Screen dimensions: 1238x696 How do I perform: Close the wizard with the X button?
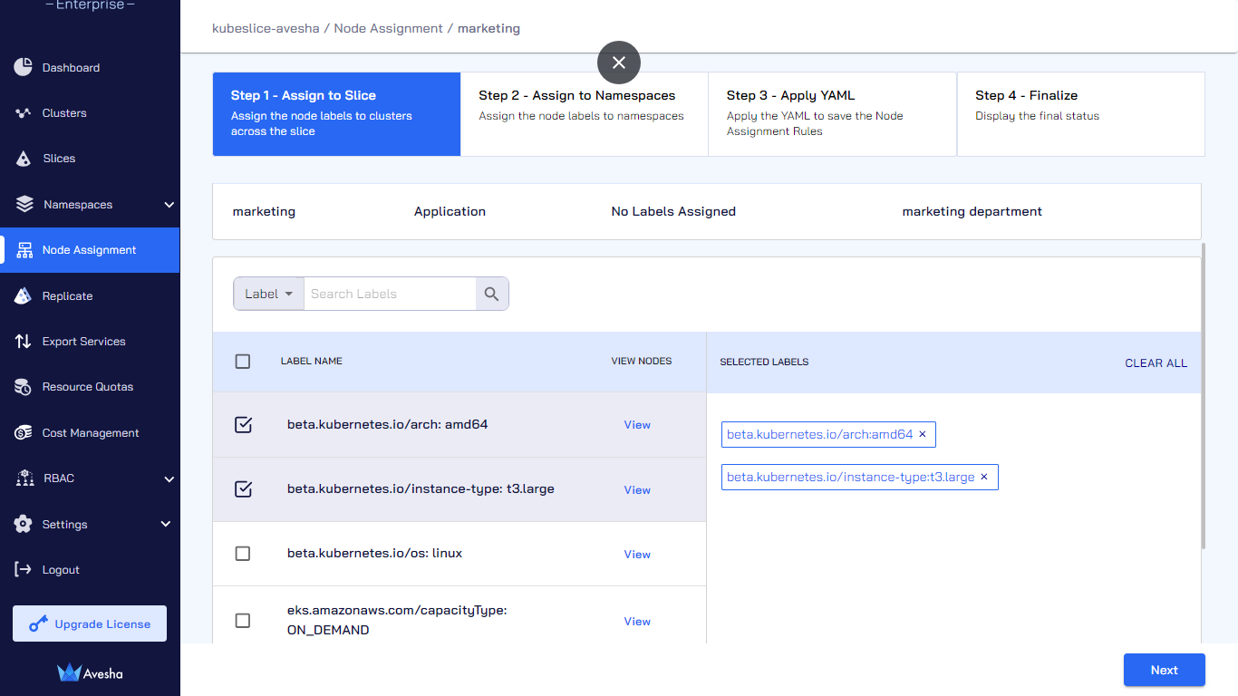click(x=619, y=63)
